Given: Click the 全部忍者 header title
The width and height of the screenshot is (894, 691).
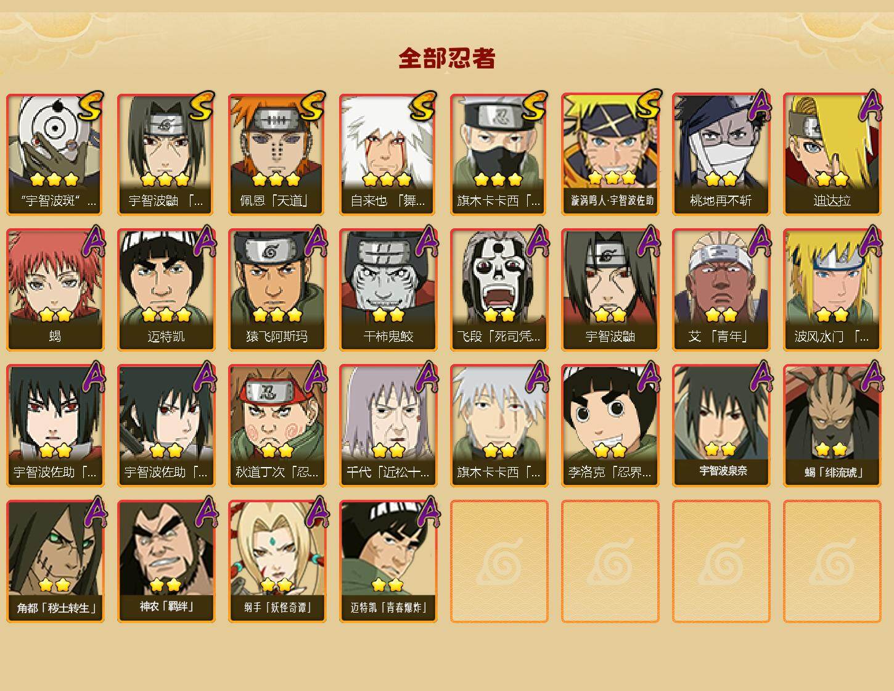Looking at the screenshot, I should point(447,58).
